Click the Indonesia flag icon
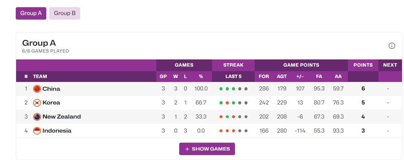 [x=37, y=131]
